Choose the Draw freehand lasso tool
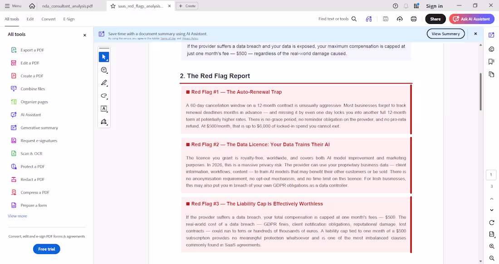 pyautogui.click(x=104, y=96)
